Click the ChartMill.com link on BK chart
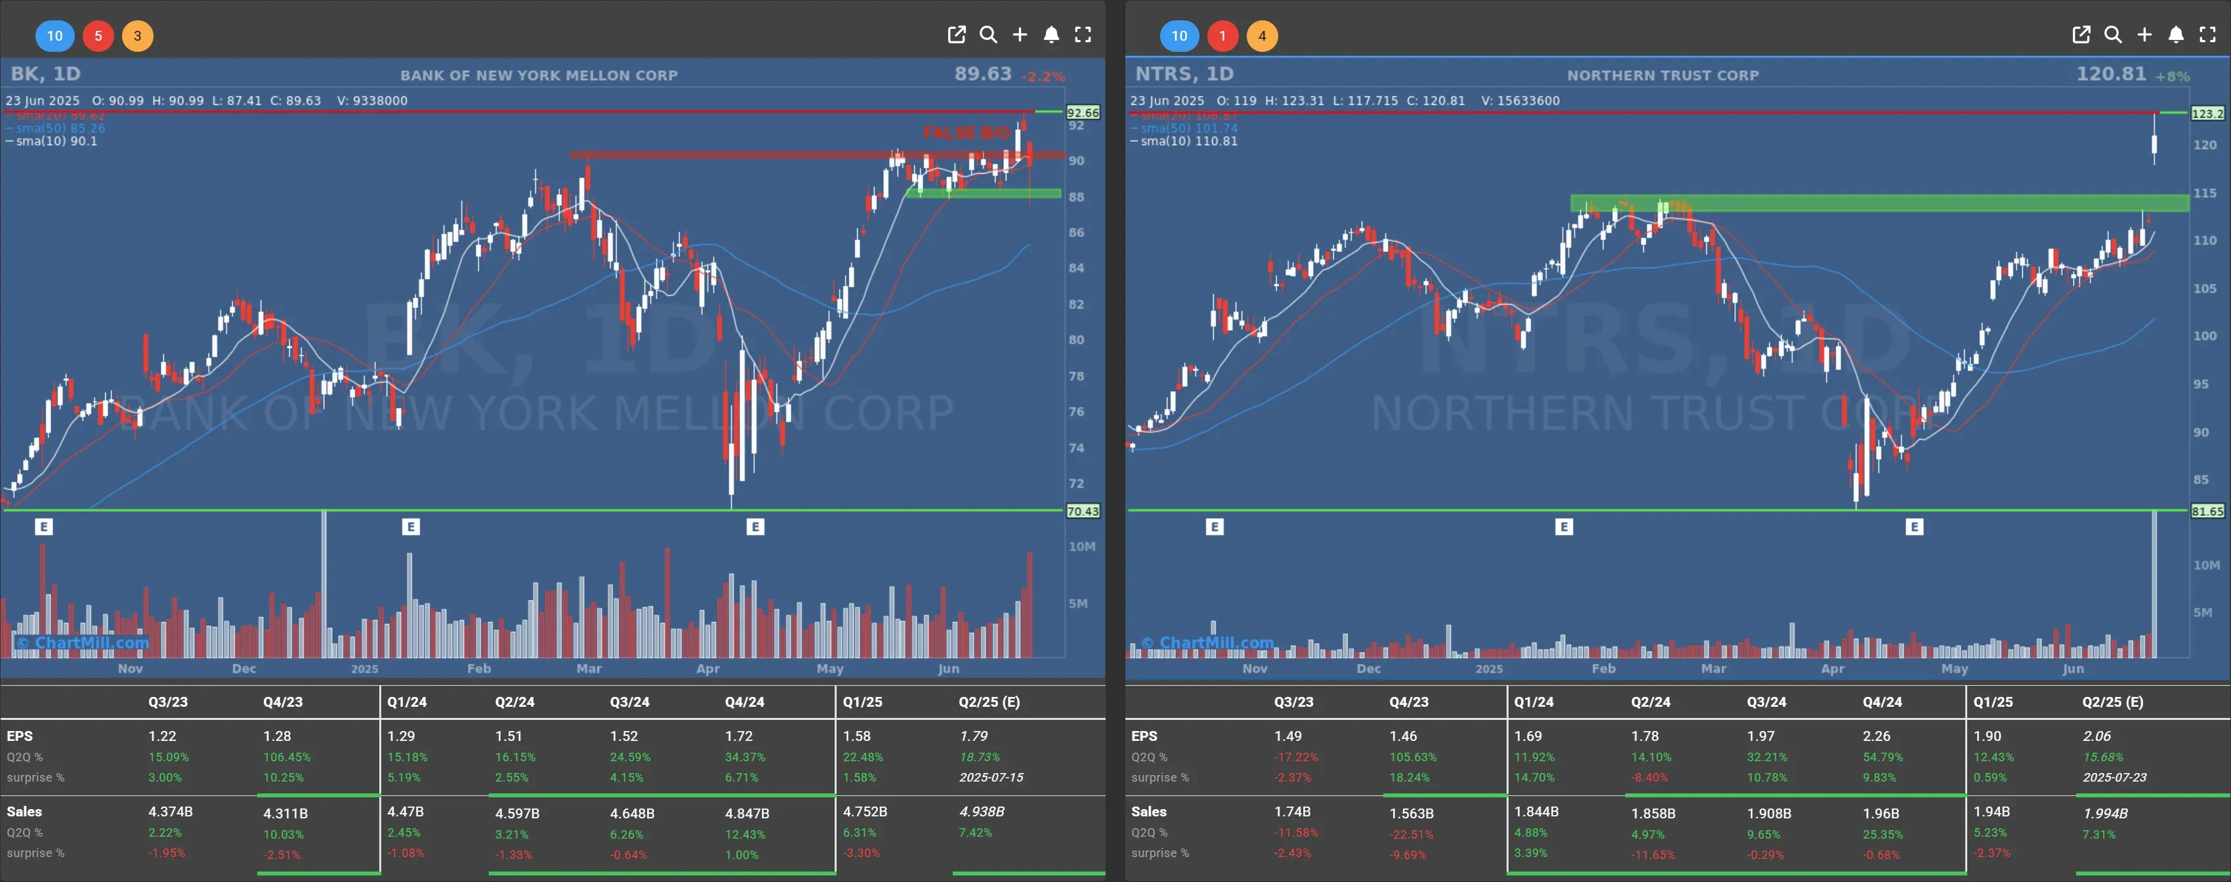Viewport: 2231px width, 882px height. [82, 642]
